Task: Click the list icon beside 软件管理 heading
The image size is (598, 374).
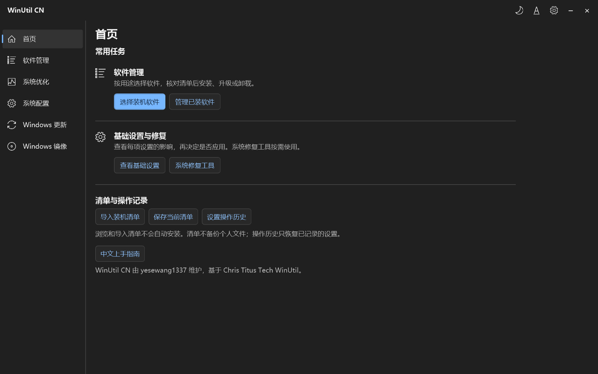Action: (x=100, y=73)
